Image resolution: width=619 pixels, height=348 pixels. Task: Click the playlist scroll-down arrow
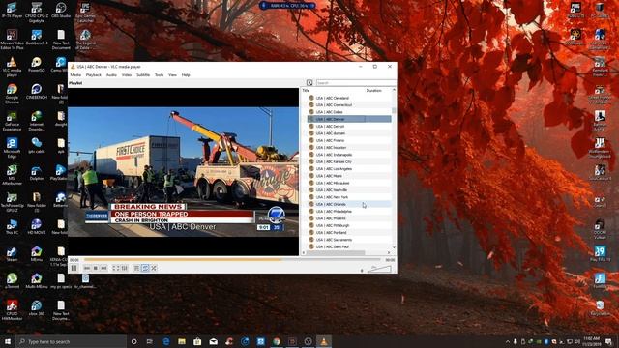[394, 247]
